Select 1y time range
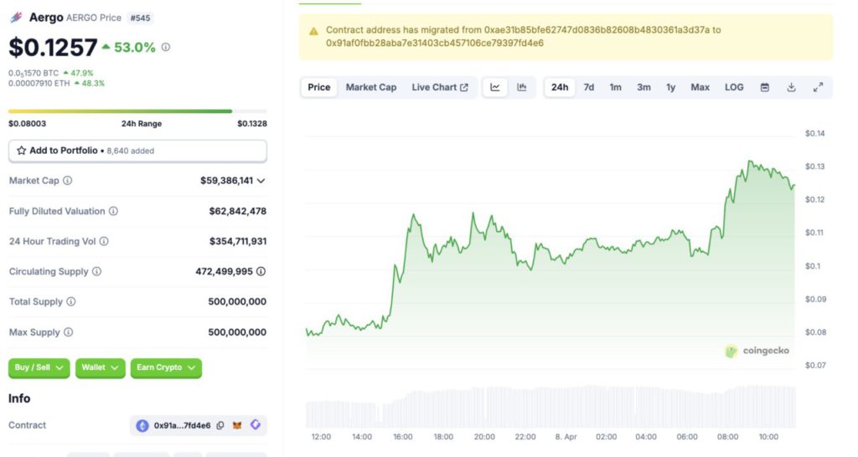The width and height of the screenshot is (858, 457). (671, 87)
